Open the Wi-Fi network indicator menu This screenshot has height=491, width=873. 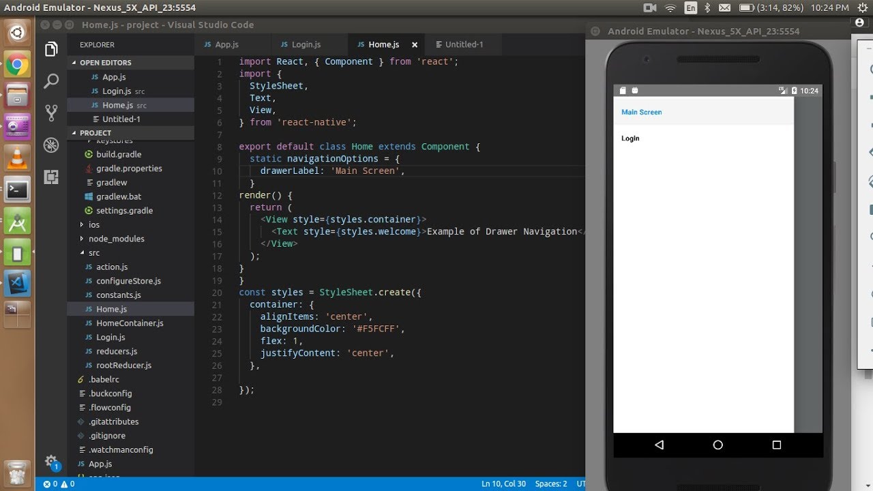670,8
